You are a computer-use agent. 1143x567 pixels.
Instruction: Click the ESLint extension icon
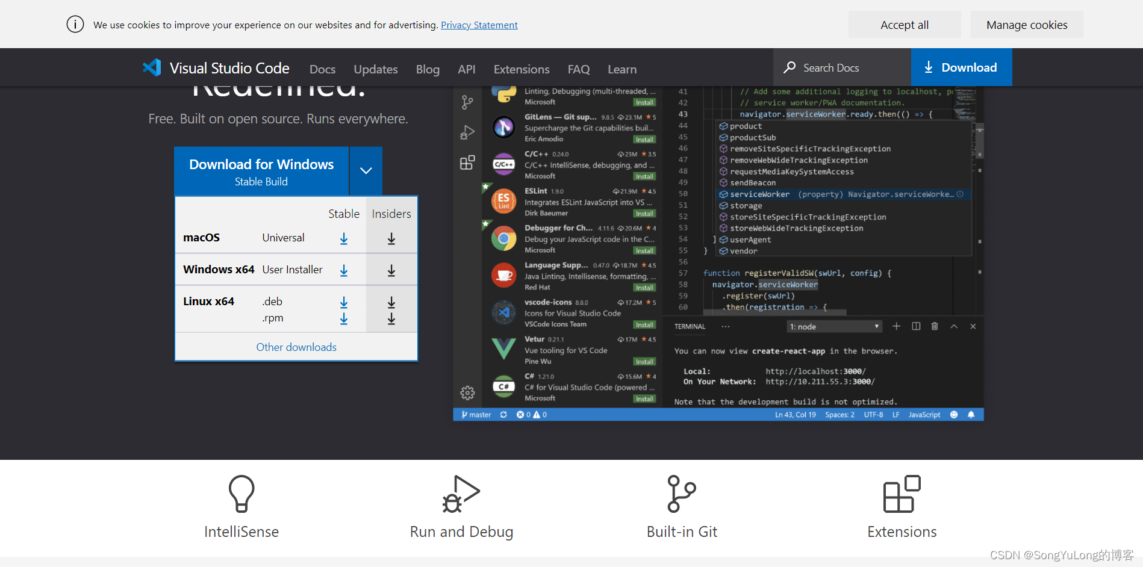click(503, 202)
